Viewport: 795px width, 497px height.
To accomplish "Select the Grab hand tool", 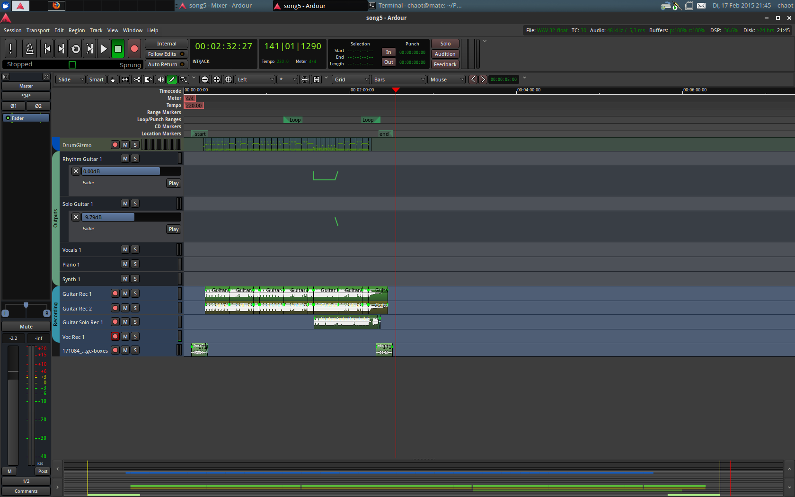I will [113, 80].
